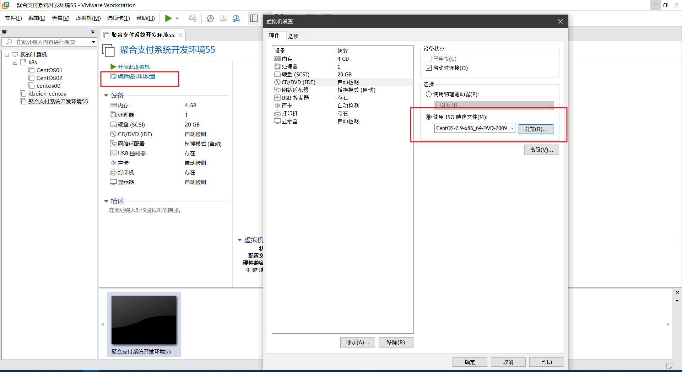The width and height of the screenshot is (682, 372).
Task: Click 打印机 icon in VM summary page
Action: [113, 172]
